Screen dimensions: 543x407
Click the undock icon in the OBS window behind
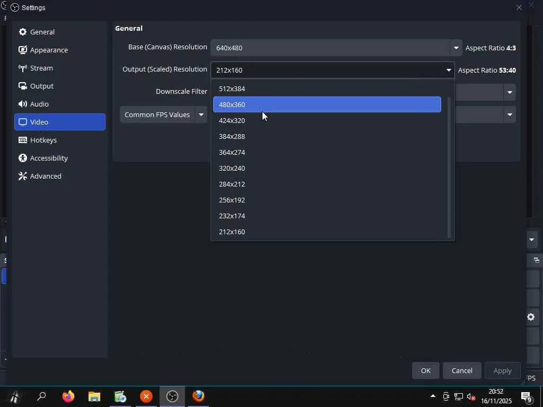(x=537, y=260)
